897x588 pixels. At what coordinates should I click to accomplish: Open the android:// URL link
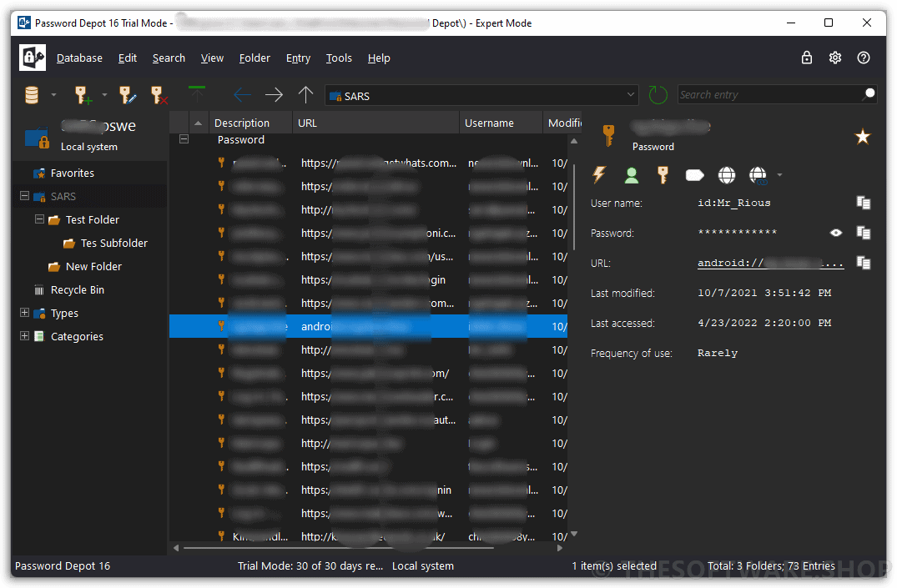[770, 263]
